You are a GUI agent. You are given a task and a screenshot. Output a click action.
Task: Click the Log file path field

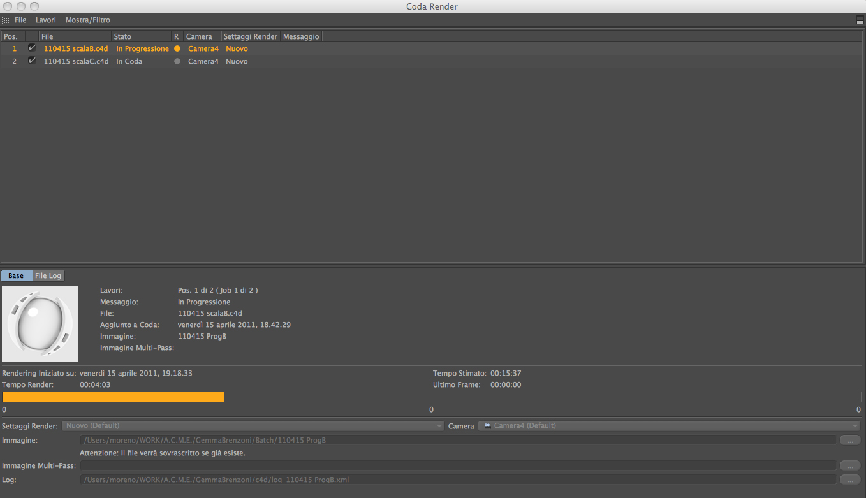click(458, 480)
